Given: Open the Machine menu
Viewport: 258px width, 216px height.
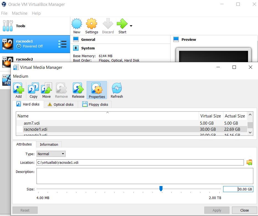Looking at the screenshot, I should click(20, 13).
